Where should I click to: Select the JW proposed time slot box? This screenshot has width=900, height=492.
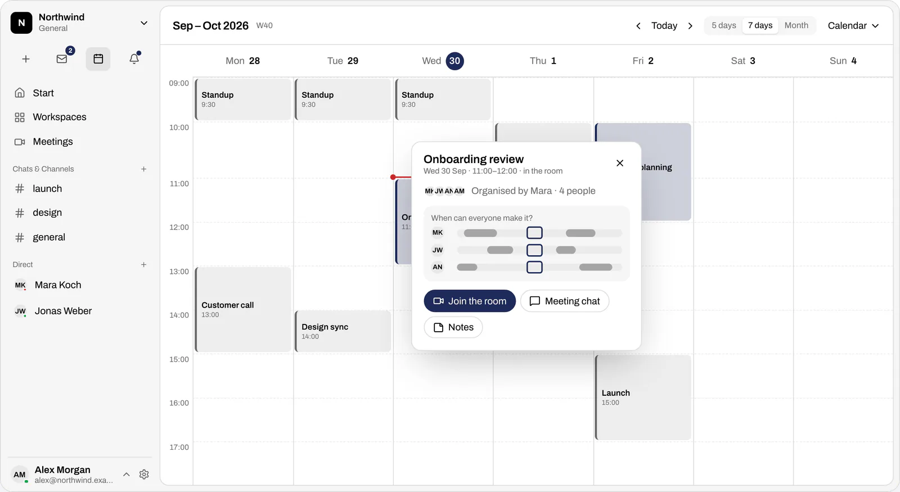pyautogui.click(x=534, y=250)
